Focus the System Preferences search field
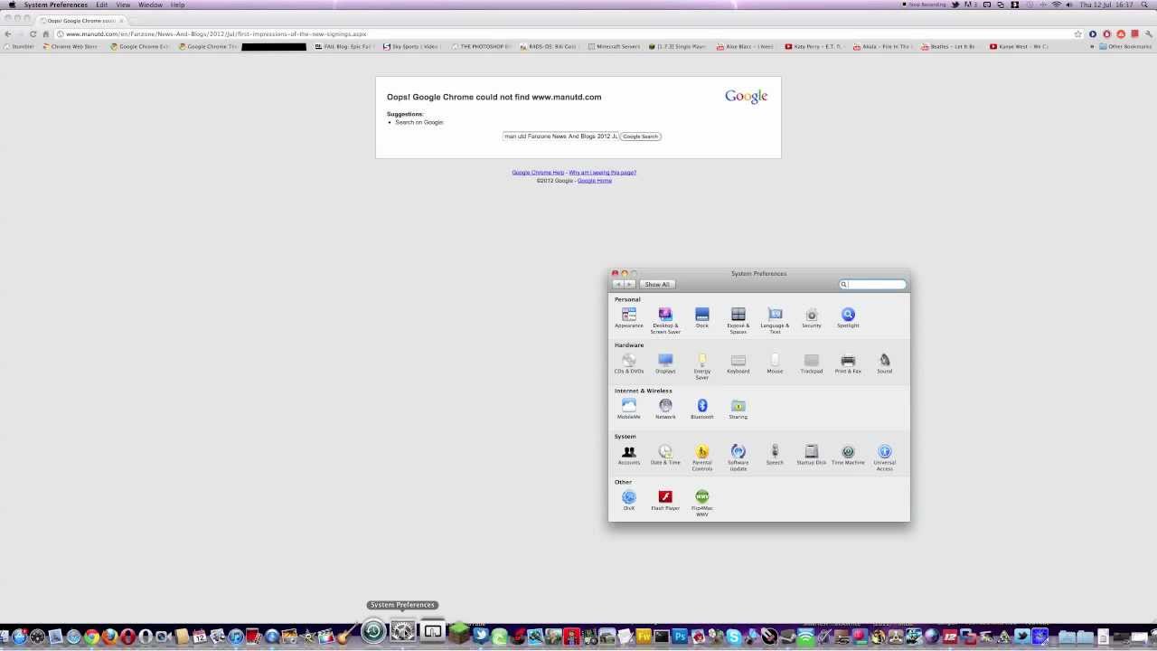This screenshot has height=651, width=1157. [x=872, y=284]
